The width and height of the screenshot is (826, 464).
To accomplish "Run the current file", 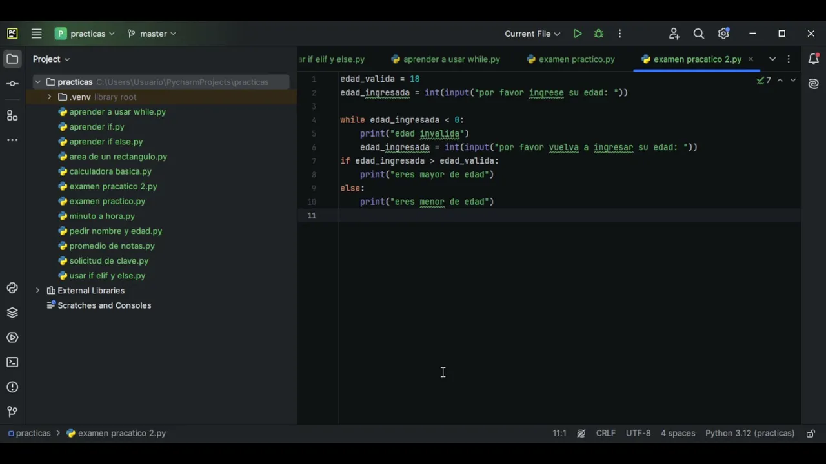I will click(x=578, y=34).
